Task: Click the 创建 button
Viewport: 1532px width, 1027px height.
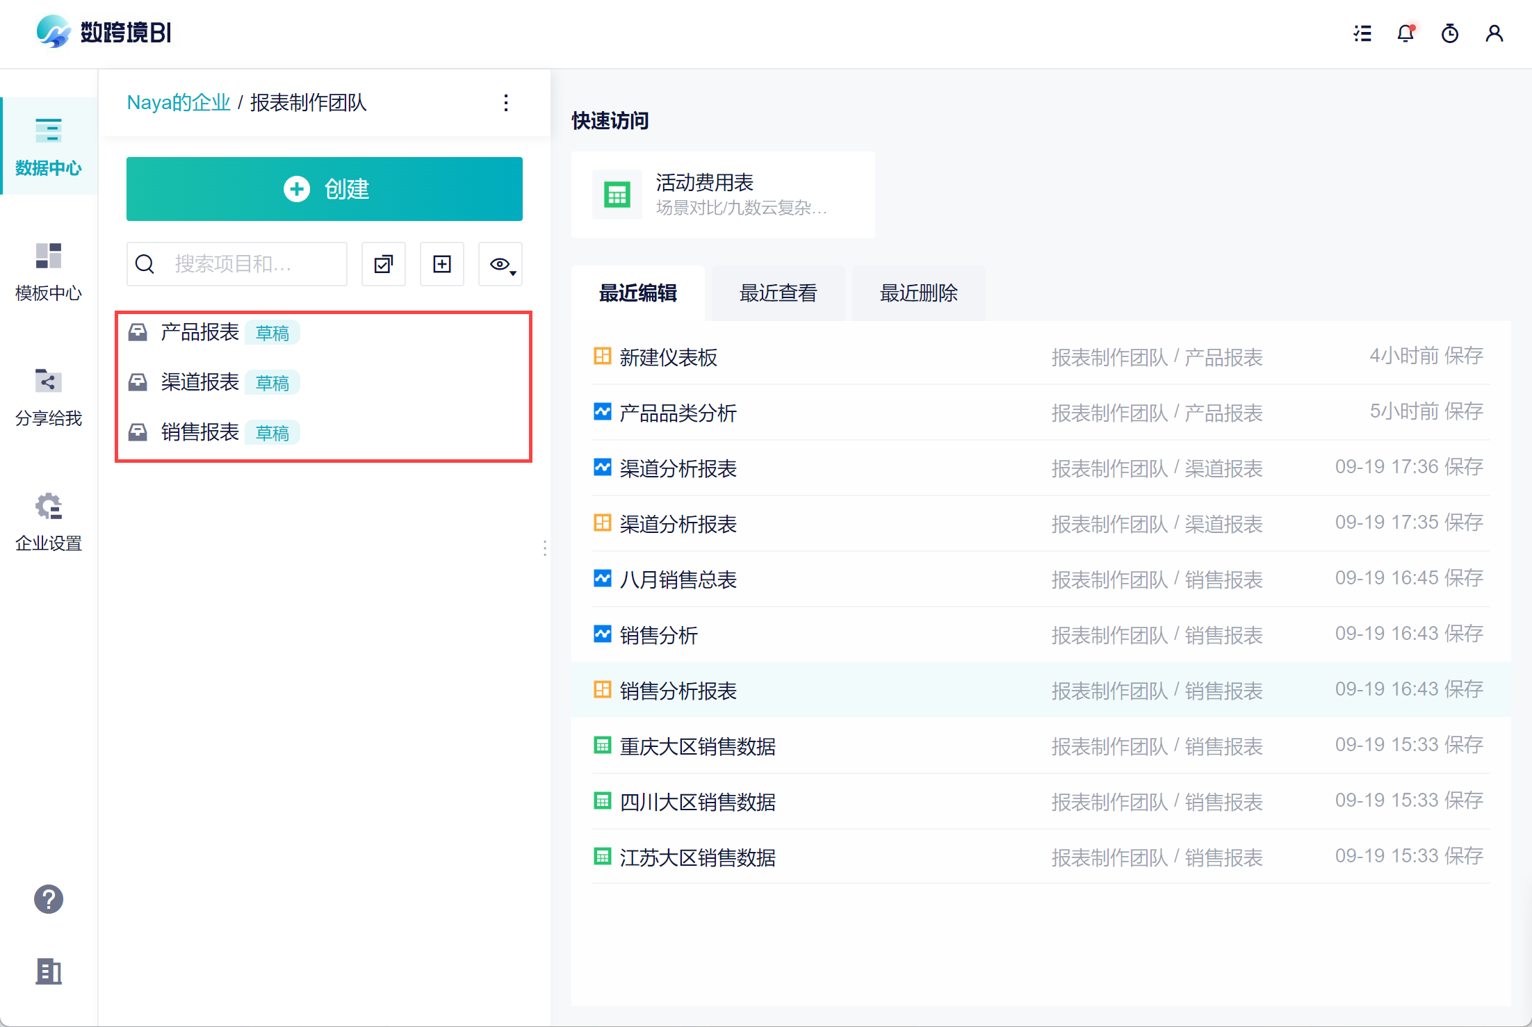Action: [x=325, y=189]
